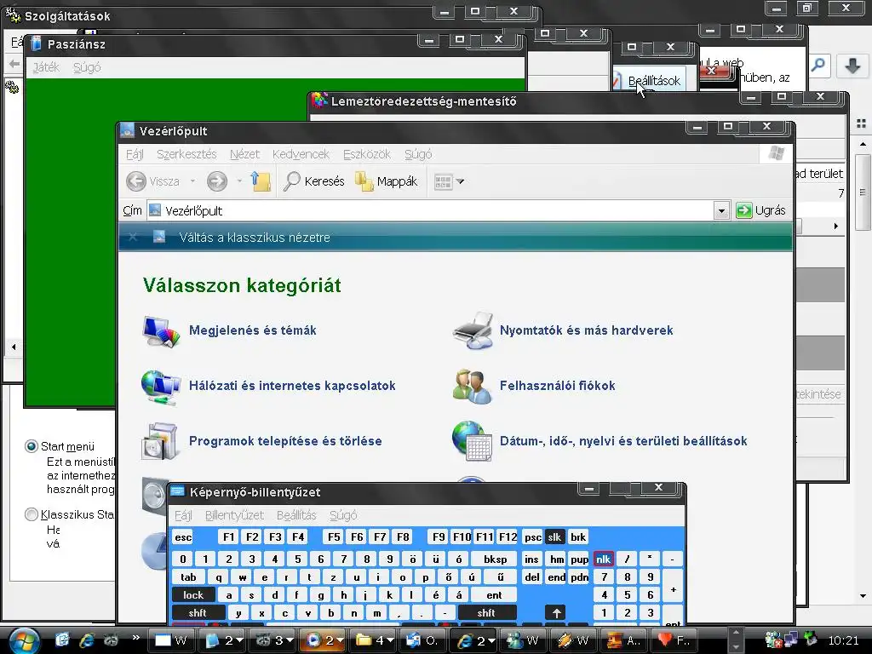Click the raccoon quick launch icon
Viewport: 872px width, 654px height.
pos(112,640)
